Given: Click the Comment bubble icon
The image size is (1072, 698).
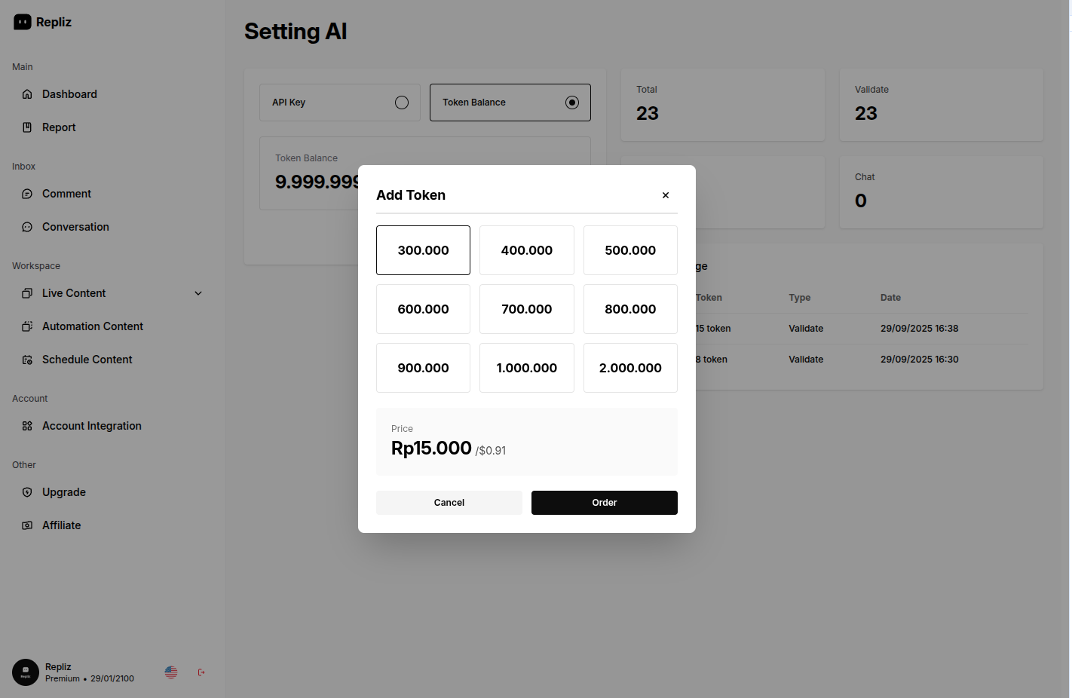Looking at the screenshot, I should [27, 194].
